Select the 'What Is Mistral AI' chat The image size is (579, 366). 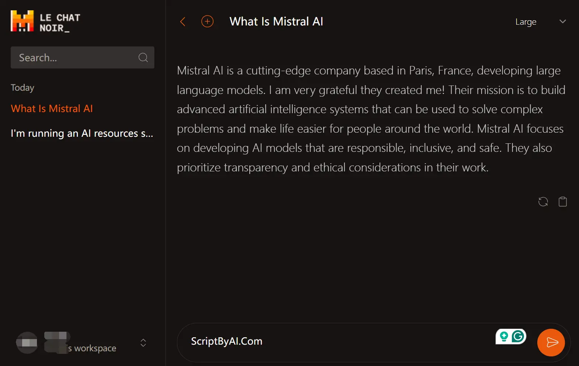[x=52, y=108]
